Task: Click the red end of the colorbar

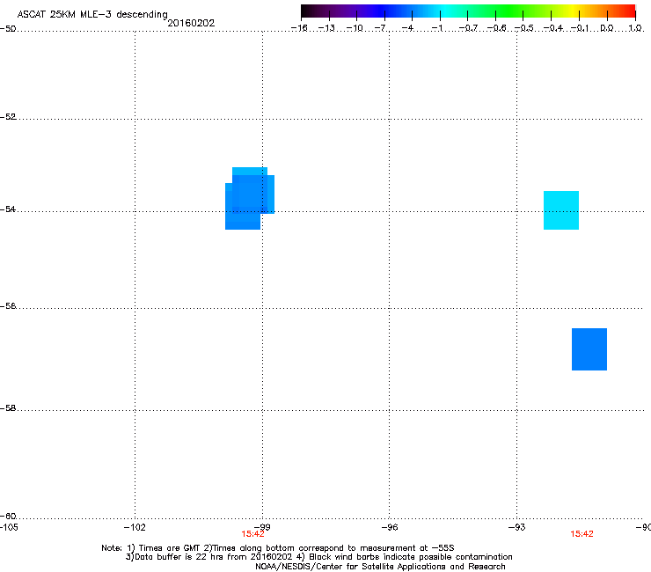Action: tap(627, 11)
